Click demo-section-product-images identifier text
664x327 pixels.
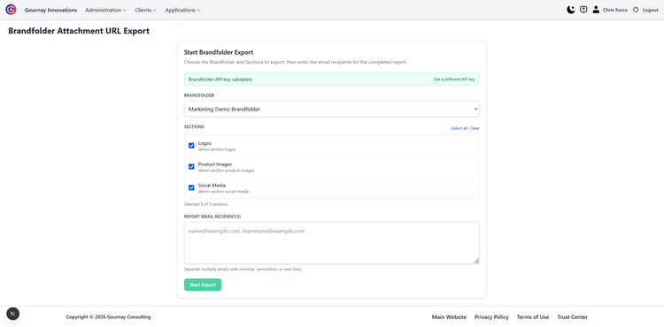click(x=226, y=171)
